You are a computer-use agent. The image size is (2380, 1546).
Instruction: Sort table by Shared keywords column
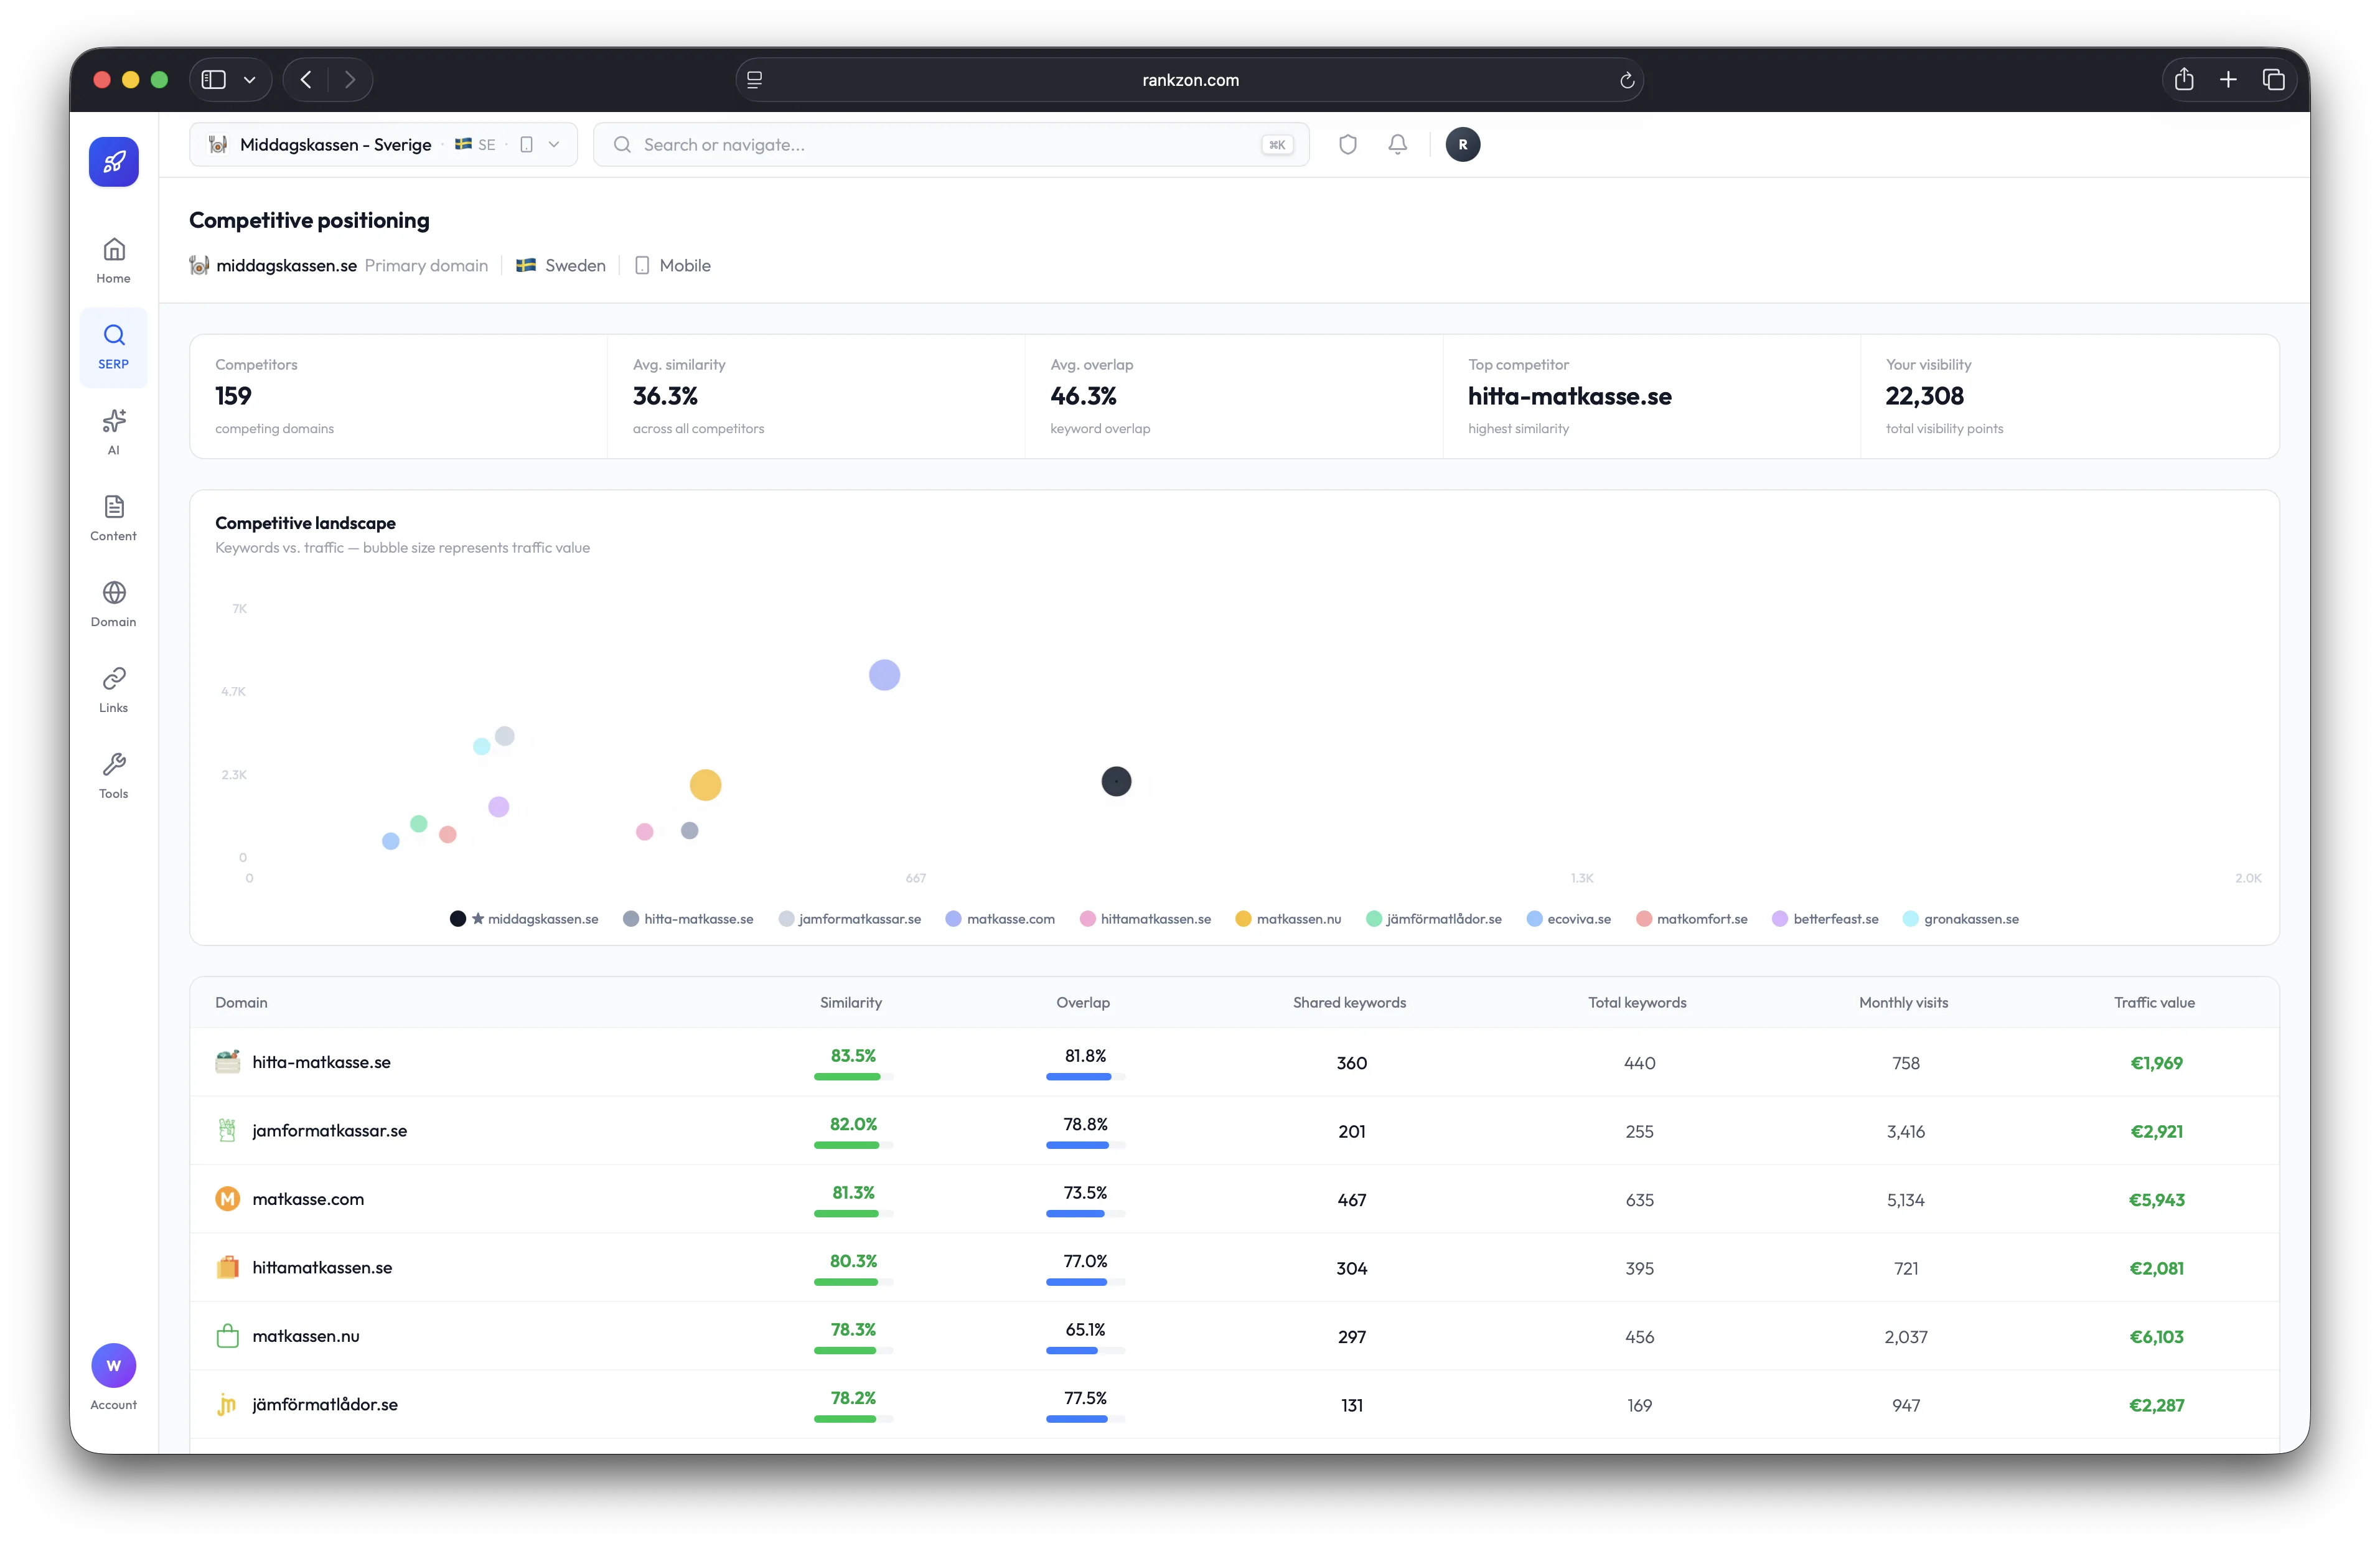(x=1350, y=1003)
